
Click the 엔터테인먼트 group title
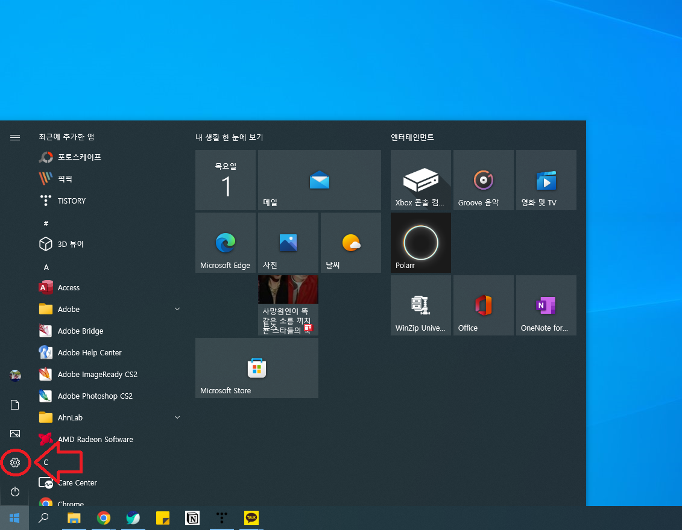(412, 137)
